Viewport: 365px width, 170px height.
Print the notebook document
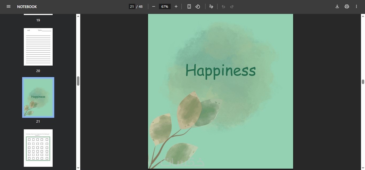(347, 6)
